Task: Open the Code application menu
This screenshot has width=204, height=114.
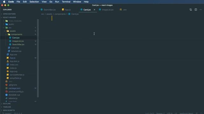Action: (x=11, y=2)
